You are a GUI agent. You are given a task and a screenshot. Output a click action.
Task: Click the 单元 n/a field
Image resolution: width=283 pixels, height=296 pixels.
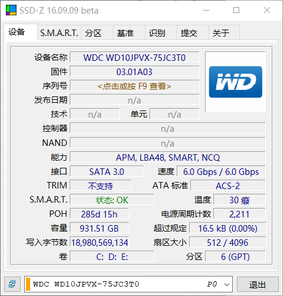tap(174, 114)
